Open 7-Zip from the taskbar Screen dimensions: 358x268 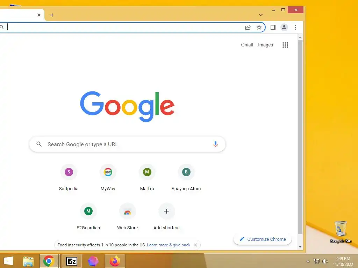[x=72, y=261]
